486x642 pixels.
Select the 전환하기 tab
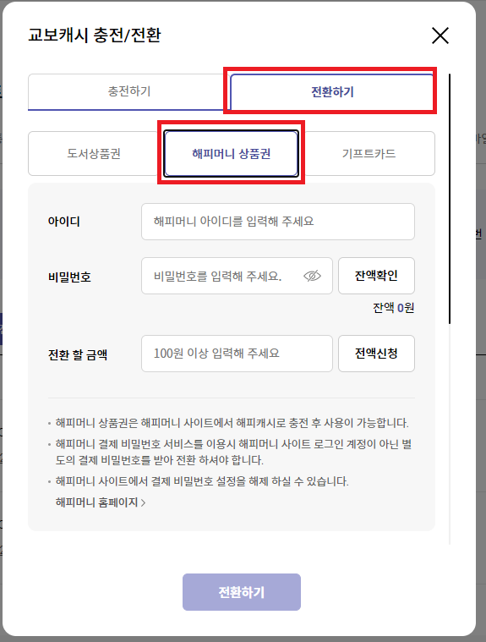coord(332,91)
